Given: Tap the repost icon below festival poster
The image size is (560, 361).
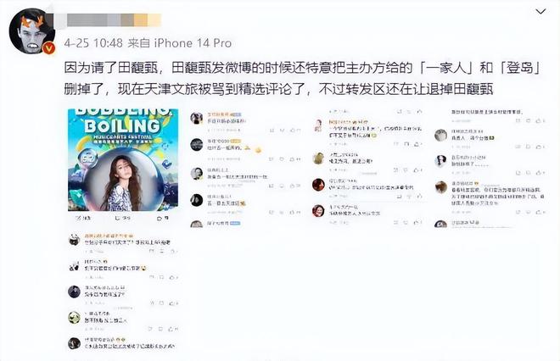Looking at the screenshot, I should click(x=78, y=218).
